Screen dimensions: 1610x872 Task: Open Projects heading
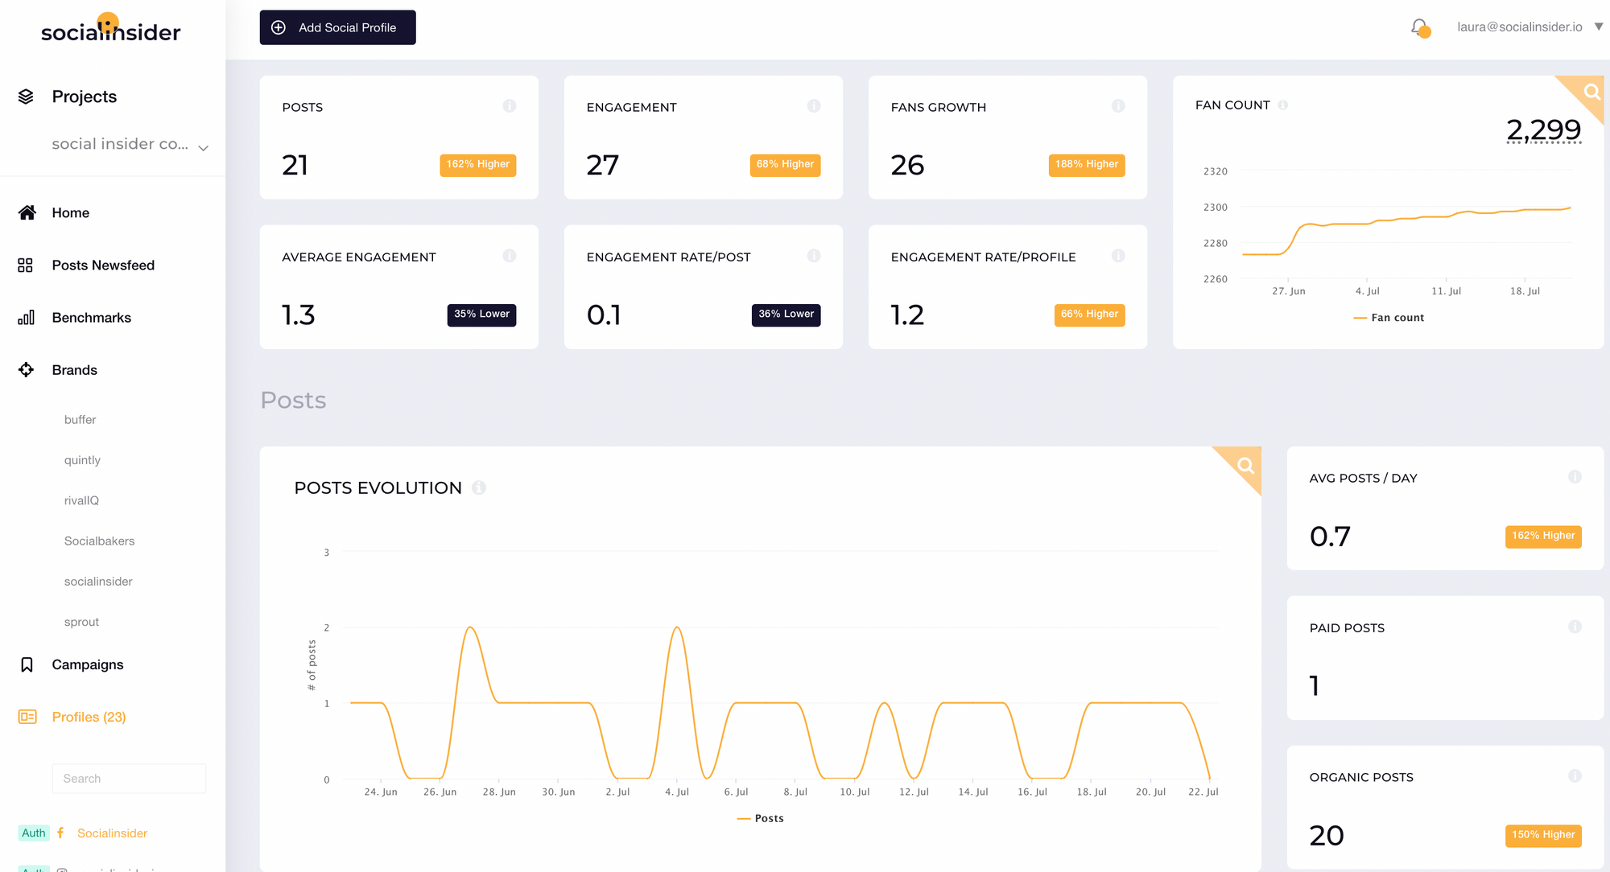pos(85,97)
